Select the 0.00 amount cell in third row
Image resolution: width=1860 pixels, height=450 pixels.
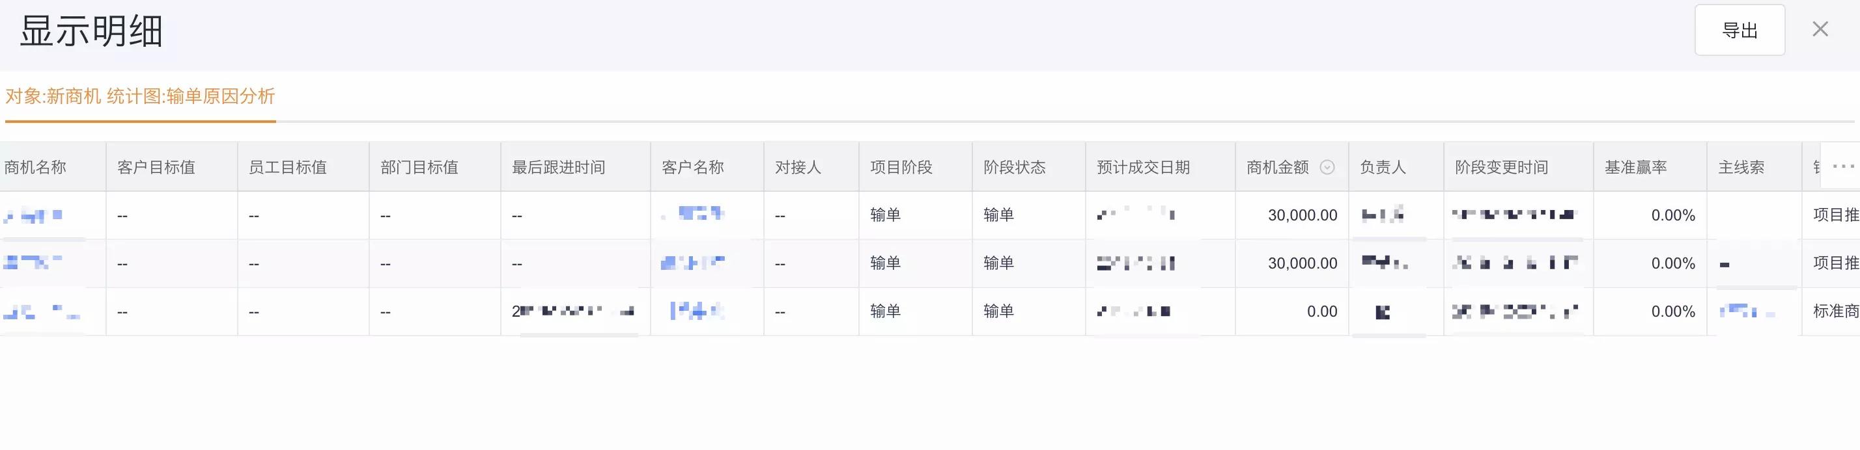click(1322, 311)
